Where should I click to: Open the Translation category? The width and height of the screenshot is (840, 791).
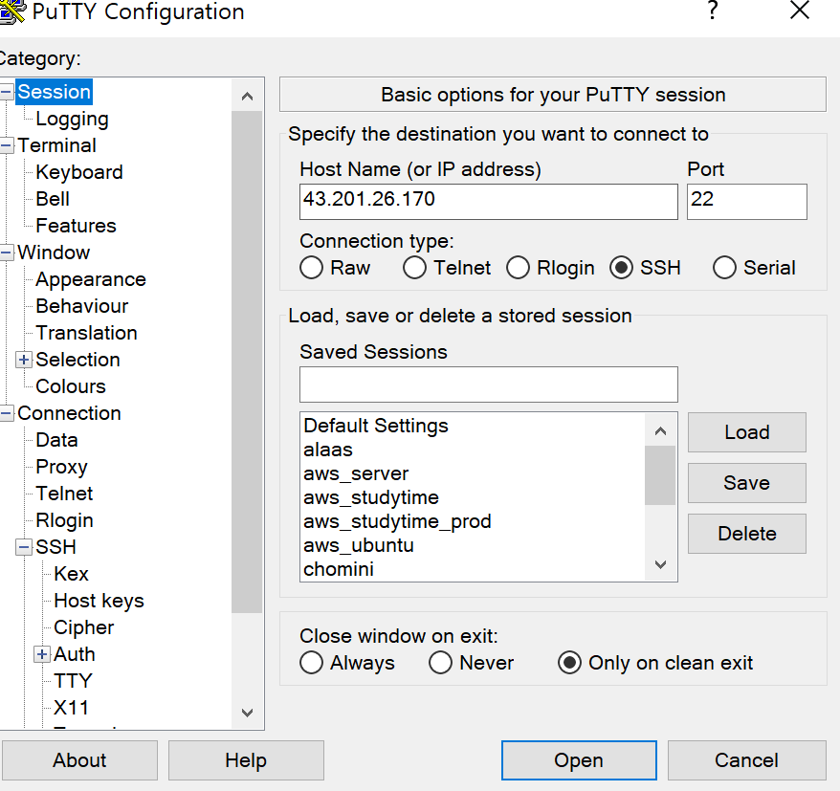coord(86,333)
